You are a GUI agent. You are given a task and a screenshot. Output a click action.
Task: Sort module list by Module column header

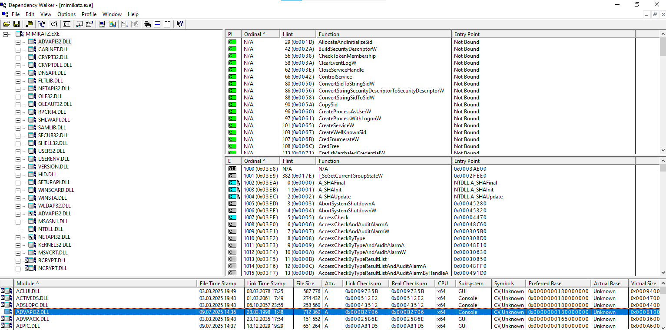(x=106, y=283)
